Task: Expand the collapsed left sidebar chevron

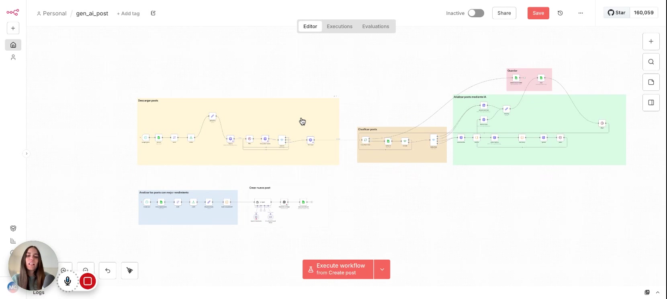Action: (x=27, y=154)
